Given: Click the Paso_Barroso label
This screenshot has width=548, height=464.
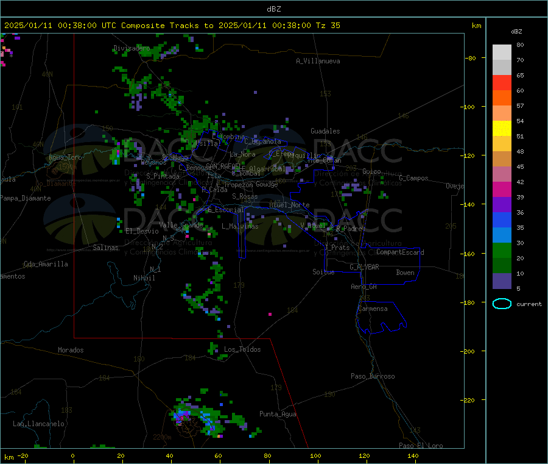Looking at the screenshot, I should pos(373,376).
